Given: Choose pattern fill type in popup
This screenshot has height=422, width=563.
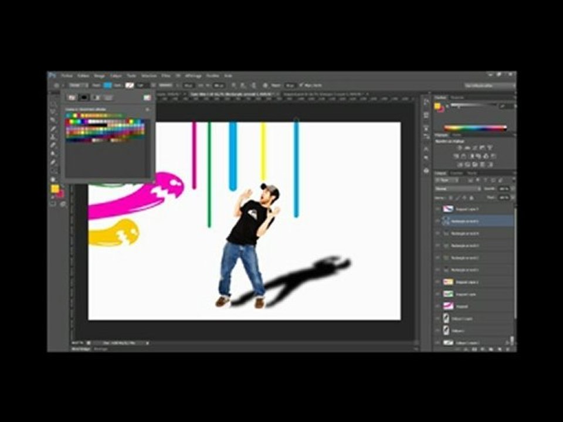Looking at the screenshot, I should pyautogui.click(x=108, y=98).
